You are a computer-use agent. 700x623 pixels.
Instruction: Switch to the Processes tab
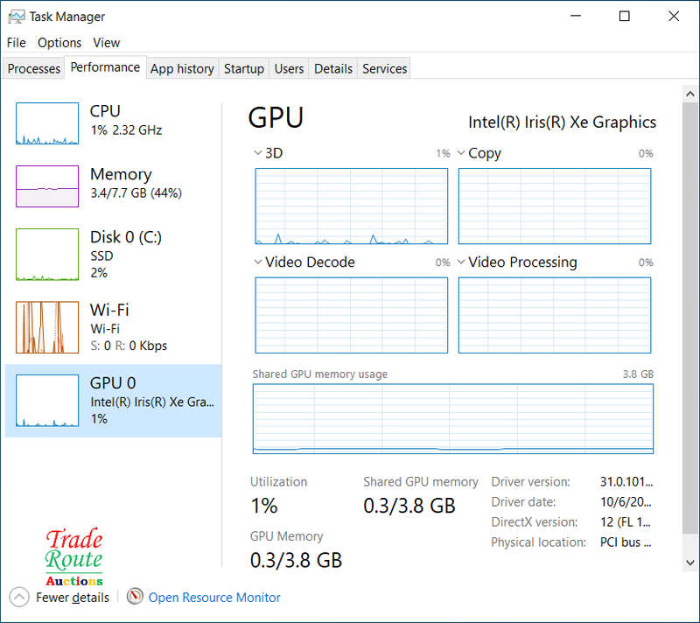pos(34,69)
